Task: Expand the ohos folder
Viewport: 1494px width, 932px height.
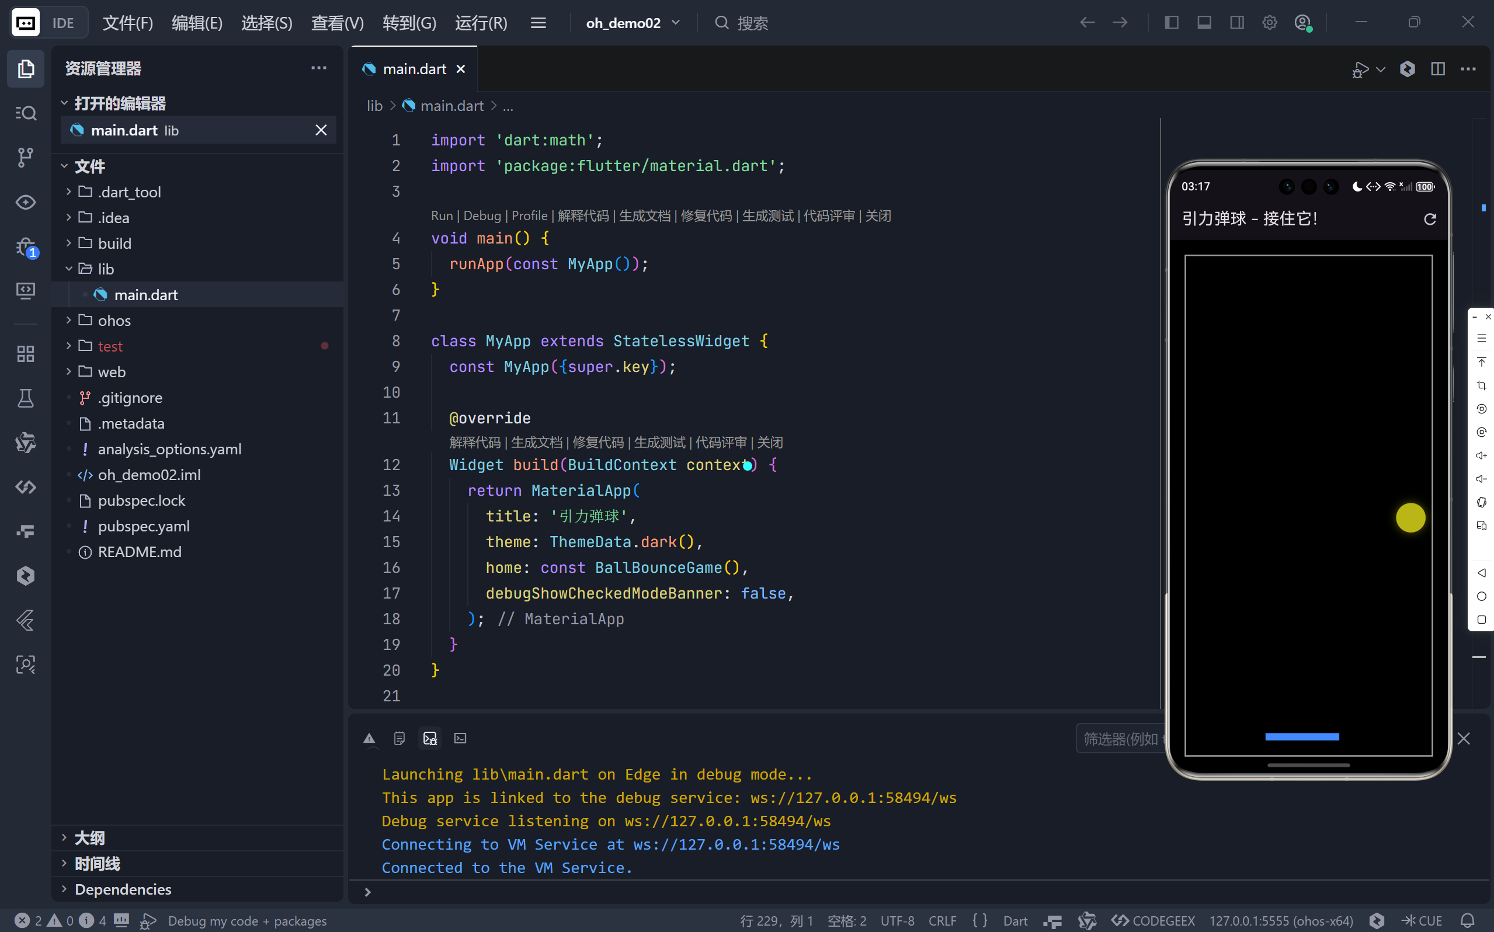Action: (114, 321)
